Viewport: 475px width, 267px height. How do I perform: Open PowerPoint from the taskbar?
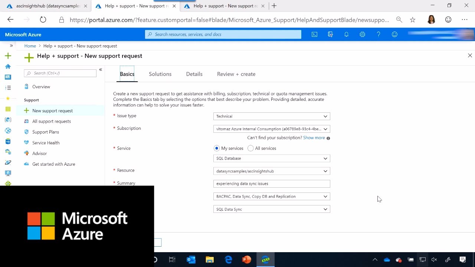(x=247, y=260)
